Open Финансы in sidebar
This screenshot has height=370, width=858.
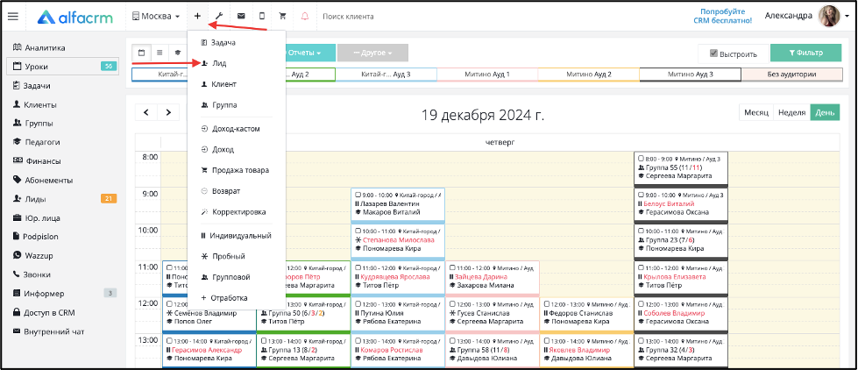click(x=37, y=161)
